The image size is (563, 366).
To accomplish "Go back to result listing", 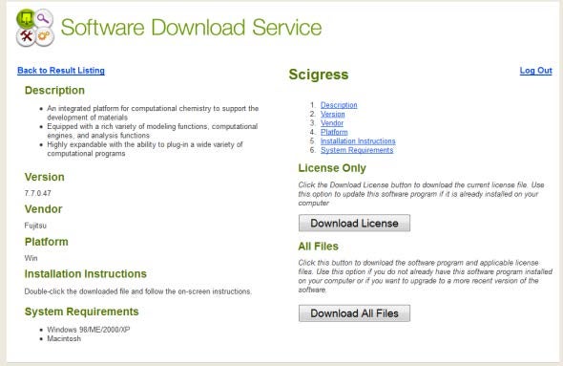I will (x=61, y=71).
